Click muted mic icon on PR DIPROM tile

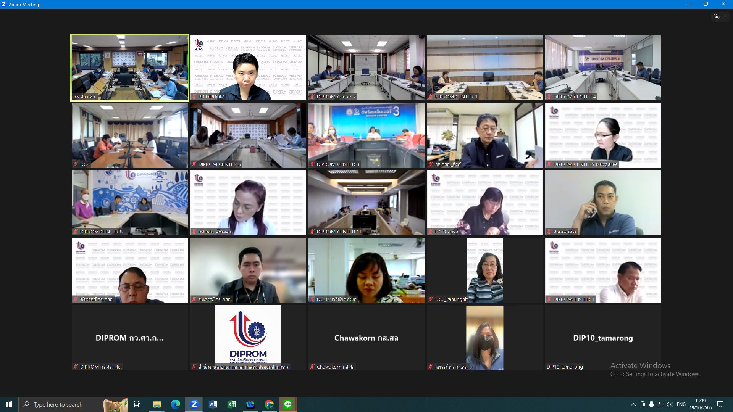pyautogui.click(x=194, y=97)
